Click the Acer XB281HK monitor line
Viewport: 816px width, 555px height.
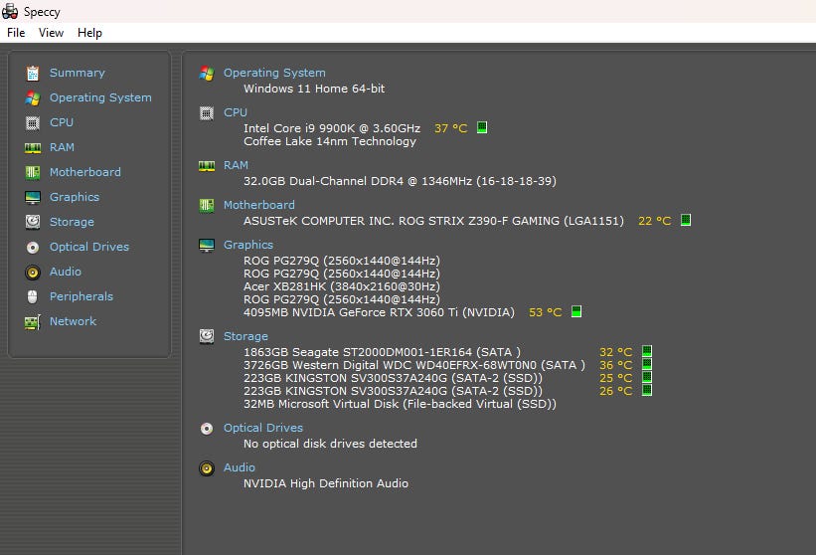point(342,286)
